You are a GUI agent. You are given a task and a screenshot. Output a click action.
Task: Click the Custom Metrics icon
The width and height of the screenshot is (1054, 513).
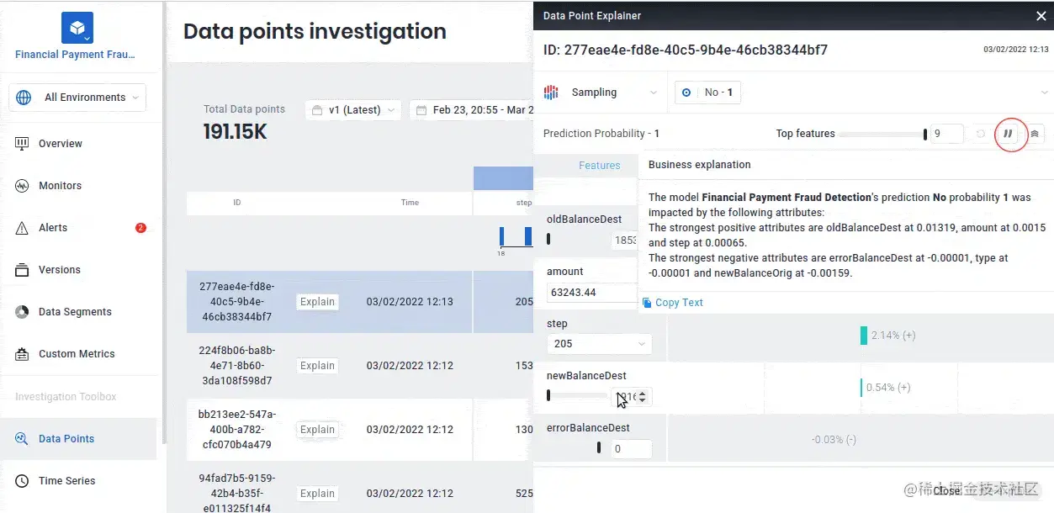pyautogui.click(x=23, y=354)
